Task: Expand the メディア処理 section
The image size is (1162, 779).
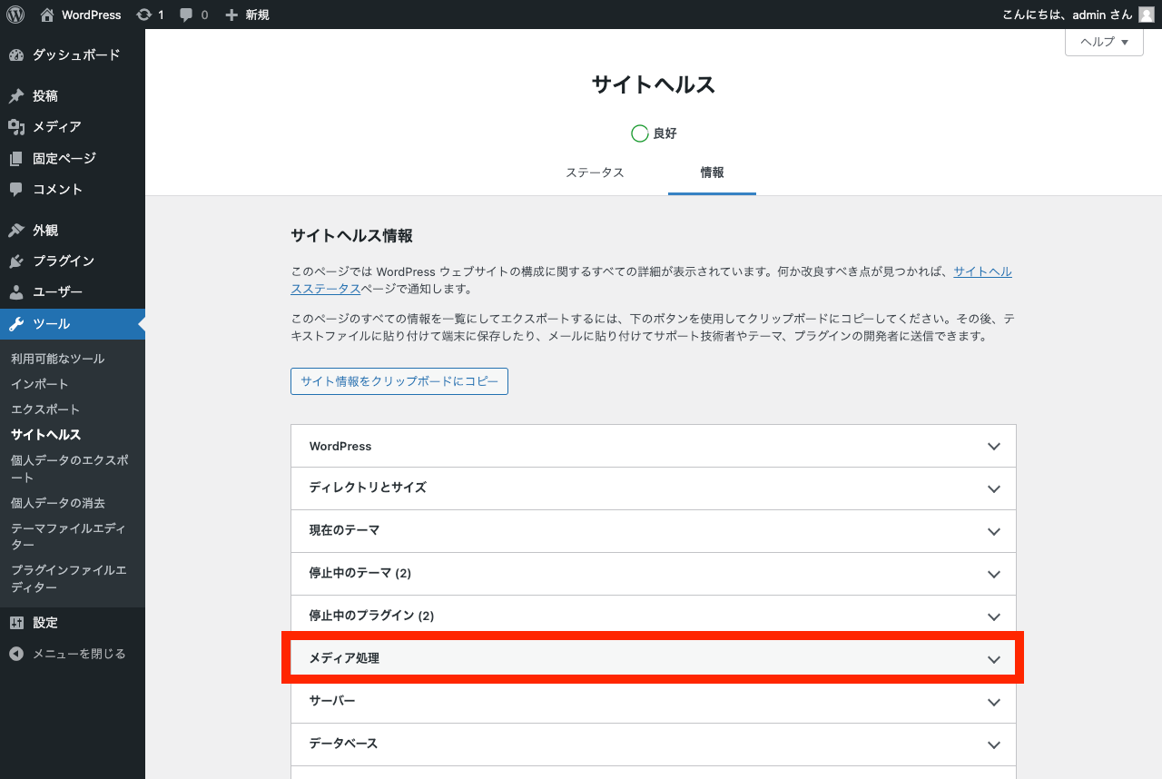Action: pyautogui.click(x=654, y=659)
